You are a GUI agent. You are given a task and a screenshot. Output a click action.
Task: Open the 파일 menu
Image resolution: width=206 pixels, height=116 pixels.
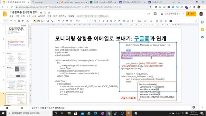coord(12,16)
